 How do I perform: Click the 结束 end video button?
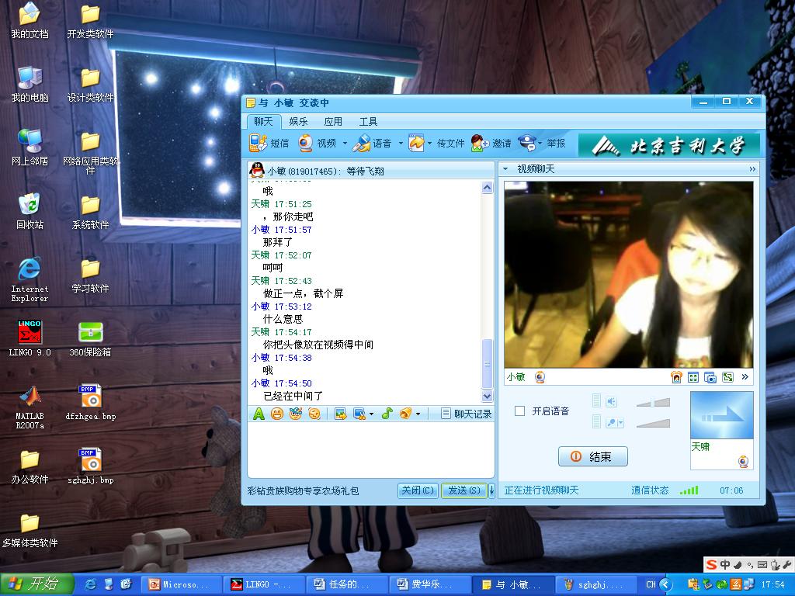(x=592, y=456)
